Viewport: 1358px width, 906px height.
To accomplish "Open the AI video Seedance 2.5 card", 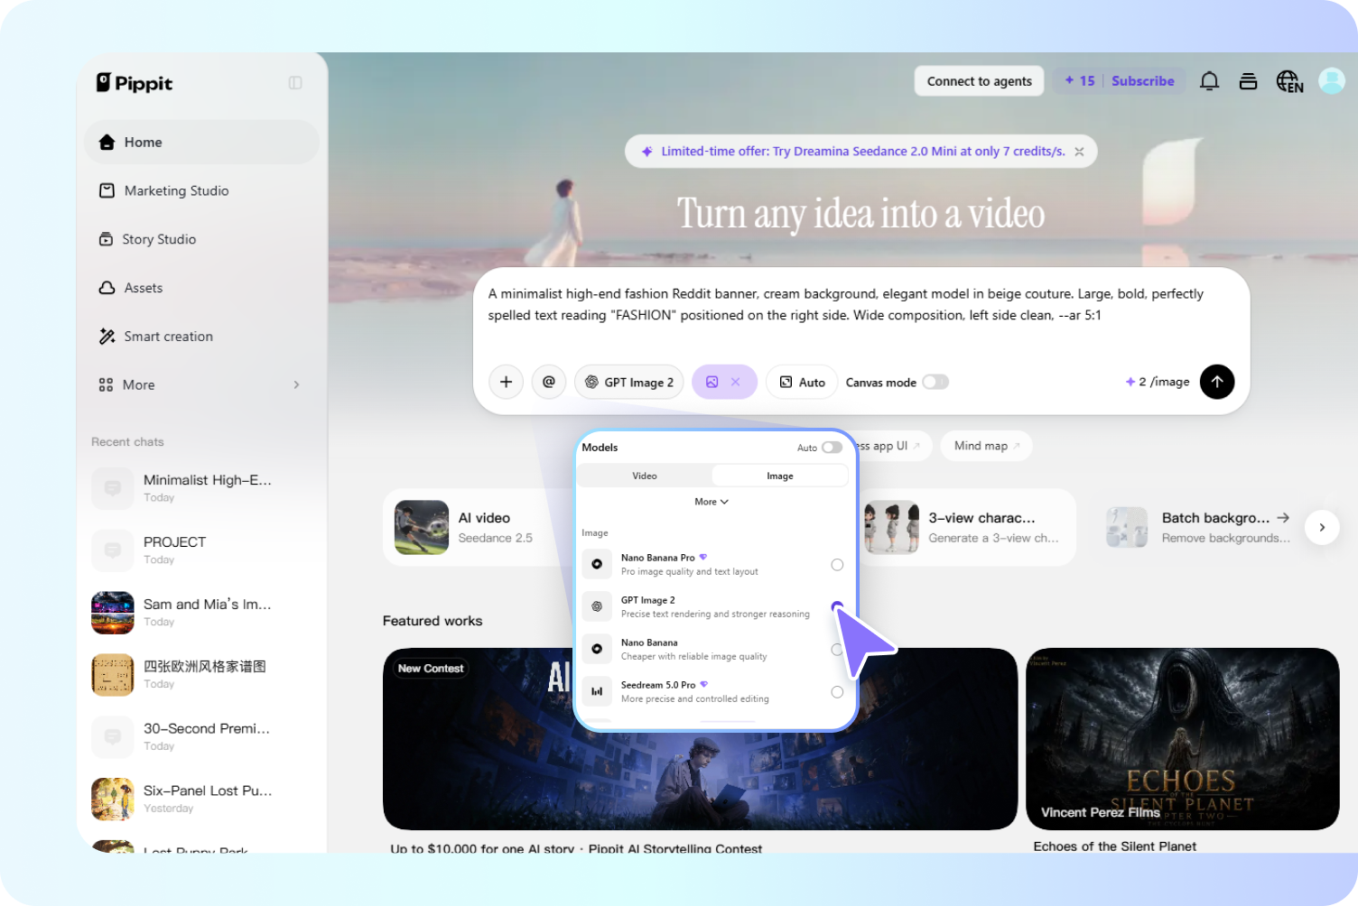I will 479,528.
